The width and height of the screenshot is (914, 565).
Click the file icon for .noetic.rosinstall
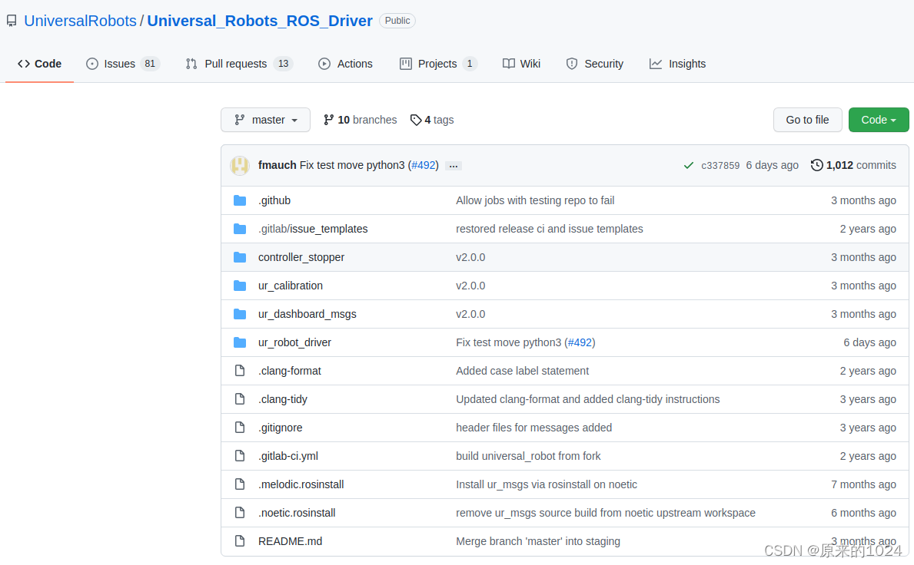[240, 513]
